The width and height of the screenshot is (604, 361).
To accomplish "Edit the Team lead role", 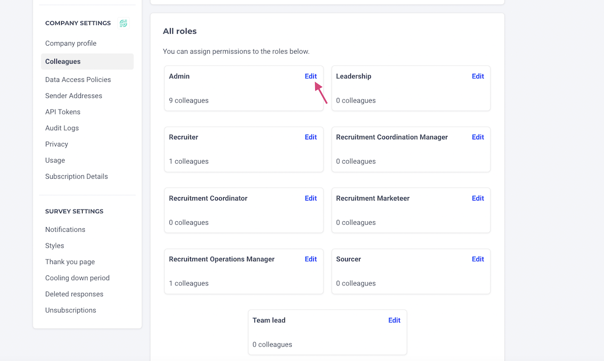I will pyautogui.click(x=394, y=320).
